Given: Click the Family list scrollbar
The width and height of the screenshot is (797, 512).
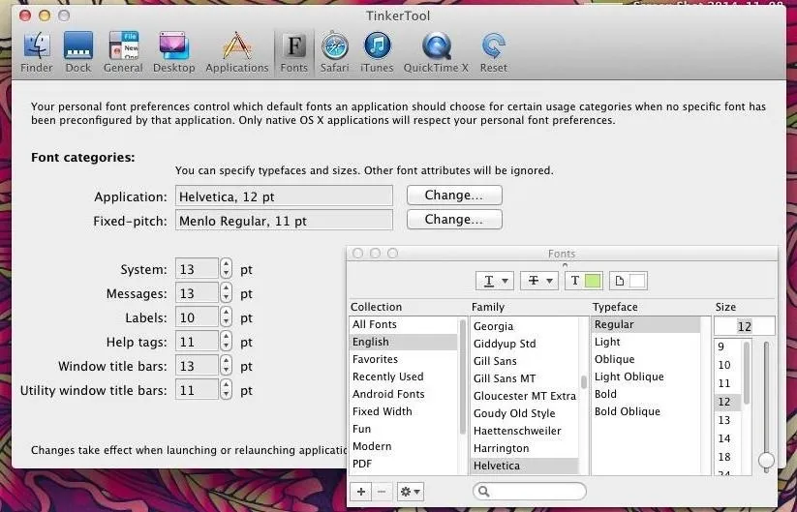Looking at the screenshot, I should click(x=584, y=381).
